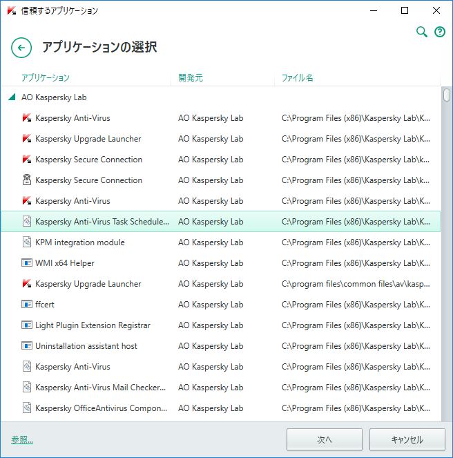Sort by the アプリケーション column header
Image resolution: width=453 pixels, height=458 pixels.
coord(46,77)
